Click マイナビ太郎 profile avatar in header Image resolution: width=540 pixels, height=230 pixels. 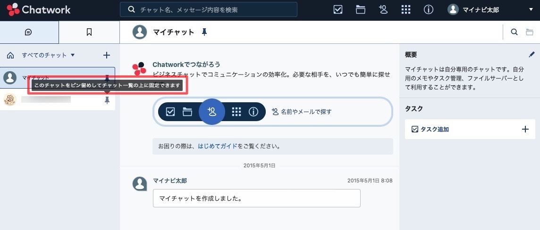click(x=453, y=9)
